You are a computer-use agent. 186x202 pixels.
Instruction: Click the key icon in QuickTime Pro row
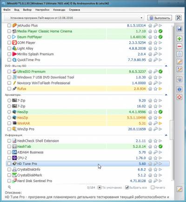click(155, 60)
